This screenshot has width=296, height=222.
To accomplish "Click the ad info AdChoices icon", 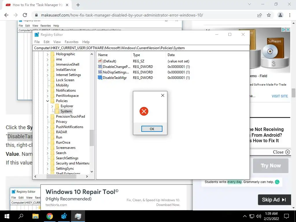I will coord(284,30).
